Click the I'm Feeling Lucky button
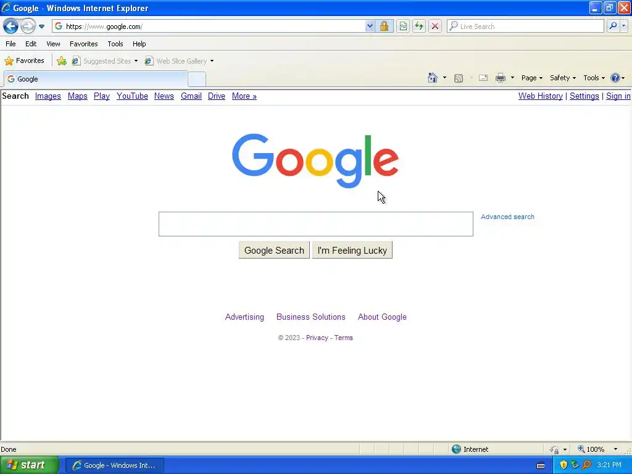Viewport: 632px width, 474px height. (352, 251)
